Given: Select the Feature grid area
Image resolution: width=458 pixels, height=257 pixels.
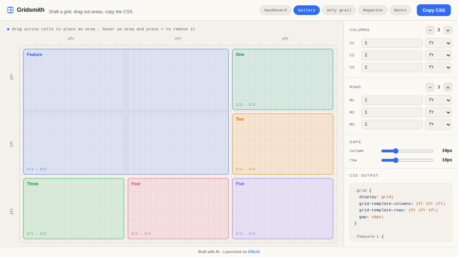Looking at the screenshot, I should (126, 112).
